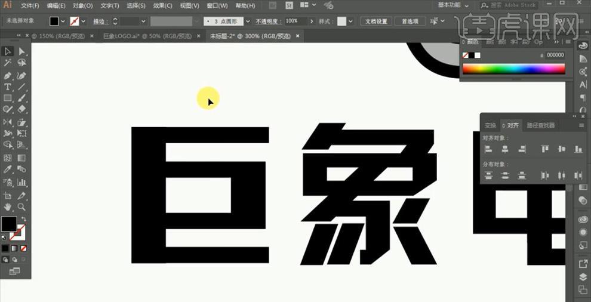Open the 窗口(W) menu
The width and height of the screenshot is (591, 302).
point(217,5)
